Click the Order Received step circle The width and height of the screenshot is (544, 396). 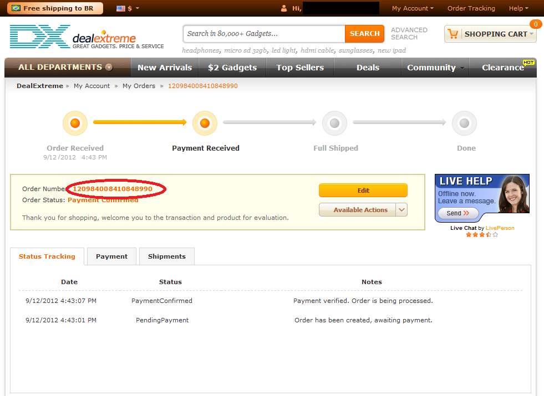click(75, 123)
